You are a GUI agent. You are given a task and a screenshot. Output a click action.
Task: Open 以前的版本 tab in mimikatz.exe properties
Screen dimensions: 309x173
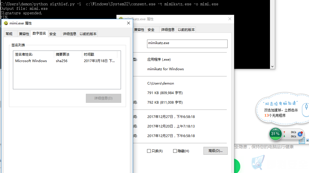click(x=186, y=30)
